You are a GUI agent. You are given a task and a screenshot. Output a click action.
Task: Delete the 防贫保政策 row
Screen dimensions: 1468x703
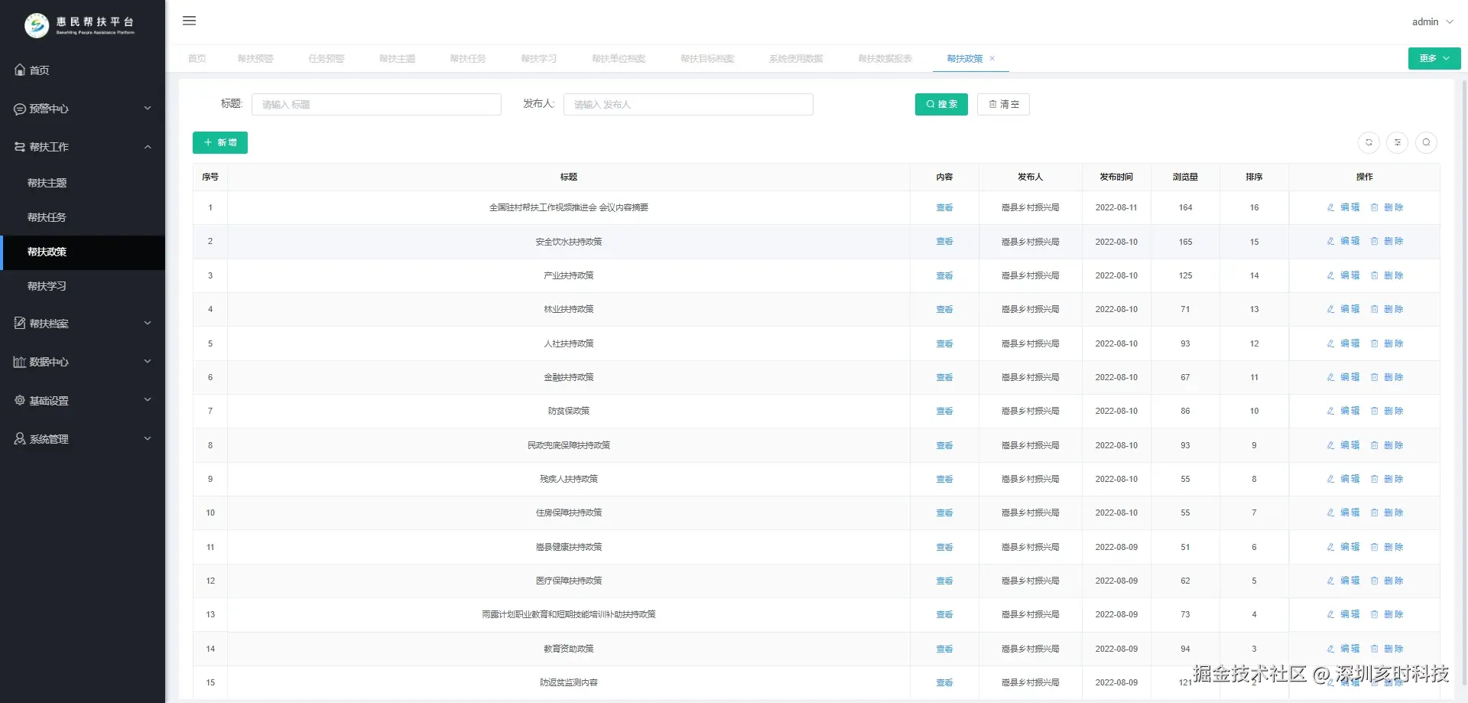coord(1387,411)
